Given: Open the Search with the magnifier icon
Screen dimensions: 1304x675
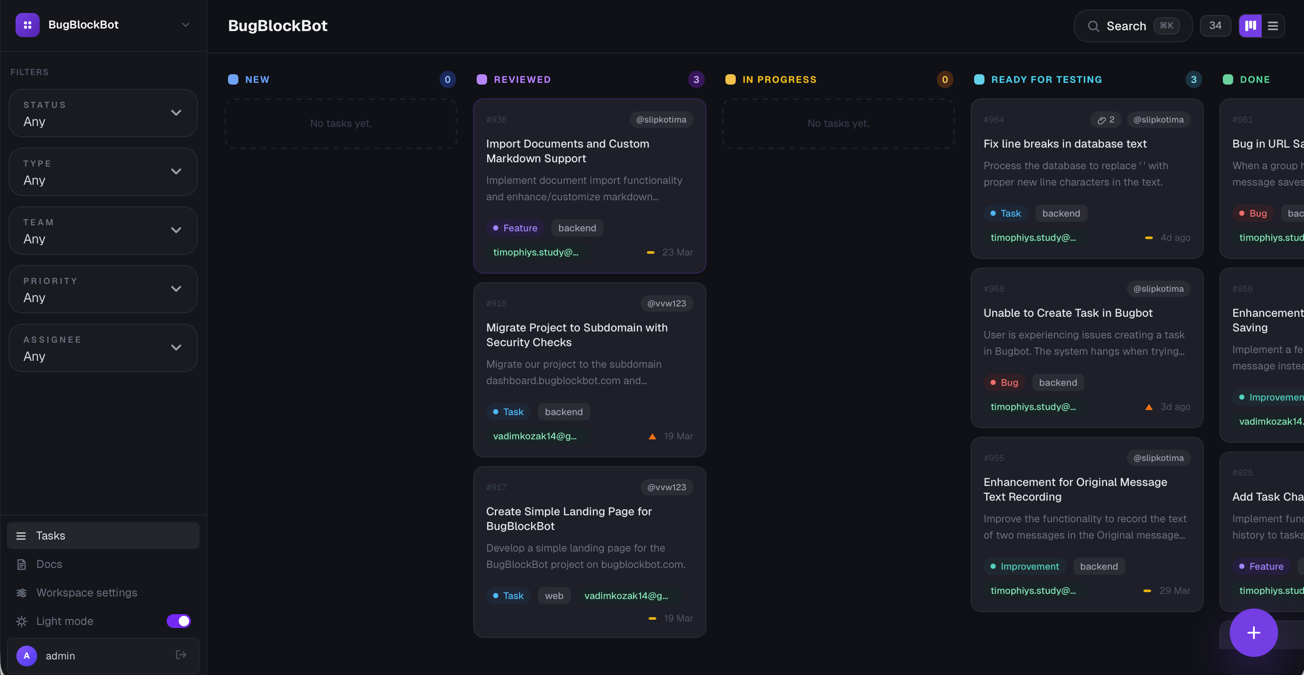Looking at the screenshot, I should point(1093,26).
